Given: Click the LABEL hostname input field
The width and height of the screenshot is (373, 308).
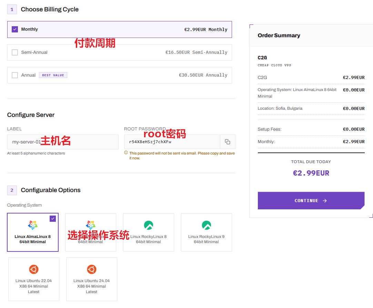Looking at the screenshot, I should point(63,142).
